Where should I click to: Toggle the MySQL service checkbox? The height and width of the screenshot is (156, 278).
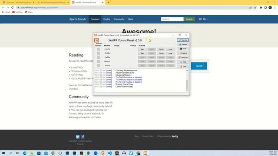(x=99, y=53)
